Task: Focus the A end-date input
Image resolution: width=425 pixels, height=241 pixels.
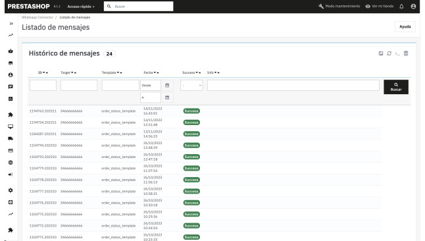Action: [151, 97]
